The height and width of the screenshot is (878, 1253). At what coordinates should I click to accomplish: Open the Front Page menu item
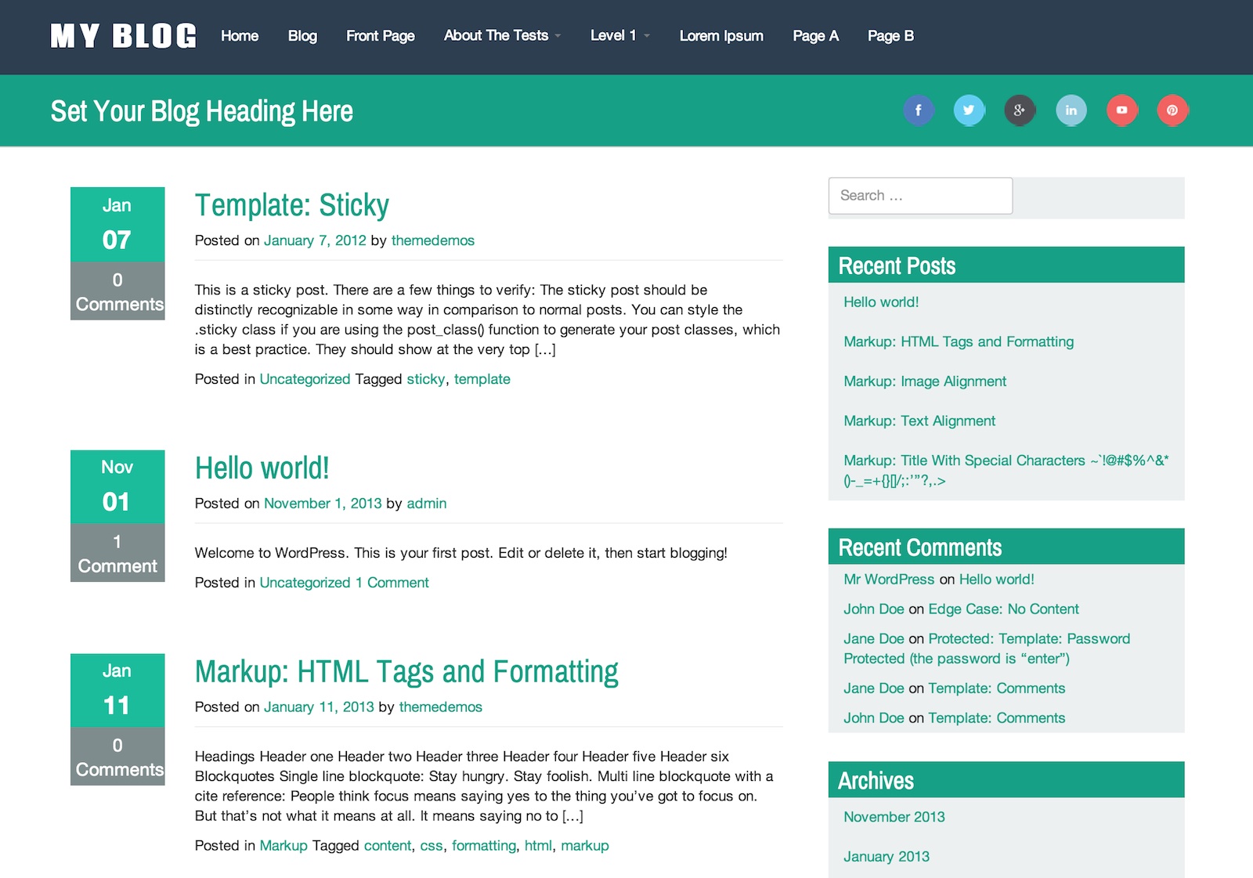pyautogui.click(x=380, y=36)
